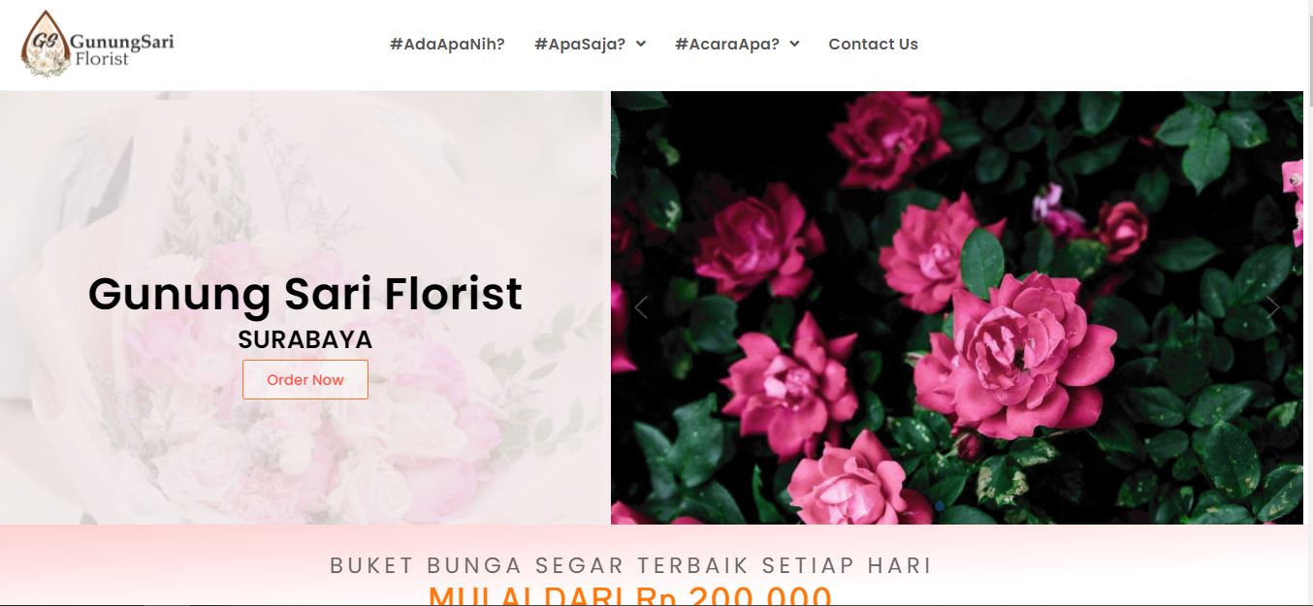Click the GunungSari Florist logo
Viewport: 1313px width, 606px height.
(98, 44)
